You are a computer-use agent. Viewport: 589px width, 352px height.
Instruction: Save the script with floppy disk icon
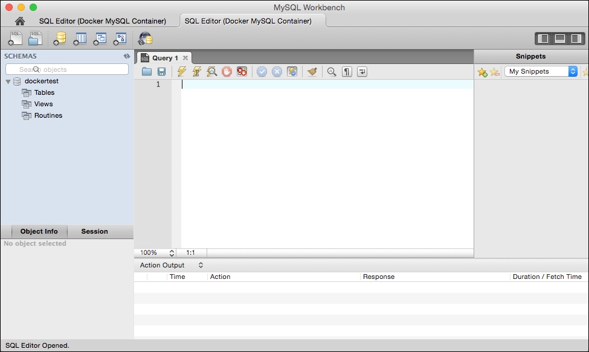pyautogui.click(x=161, y=72)
